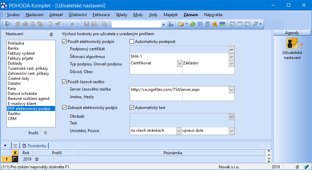Click the print preview magnifier icon

[x=33, y=24]
